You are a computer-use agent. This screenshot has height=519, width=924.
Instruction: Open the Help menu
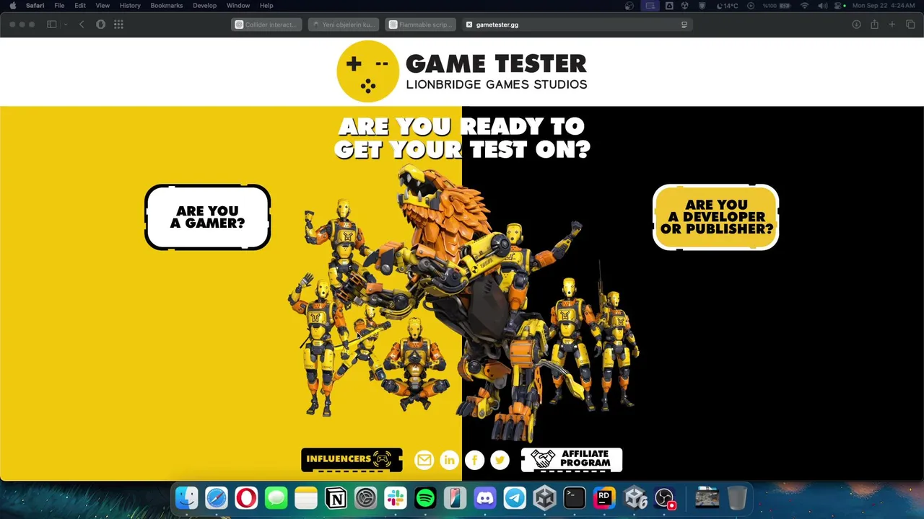coord(266,6)
